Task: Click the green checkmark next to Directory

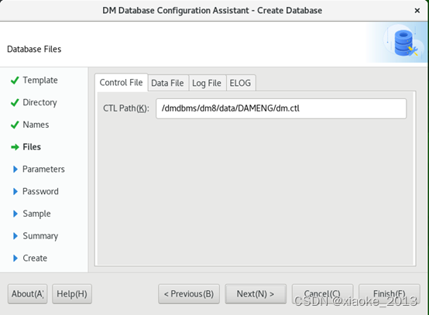Action: coord(15,102)
